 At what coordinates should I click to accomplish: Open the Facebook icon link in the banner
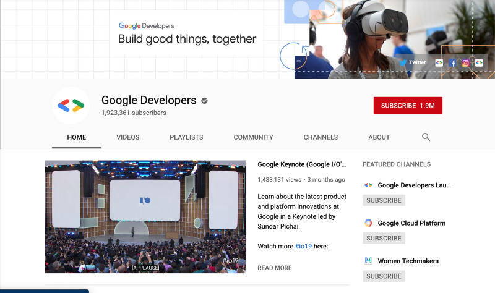click(452, 63)
